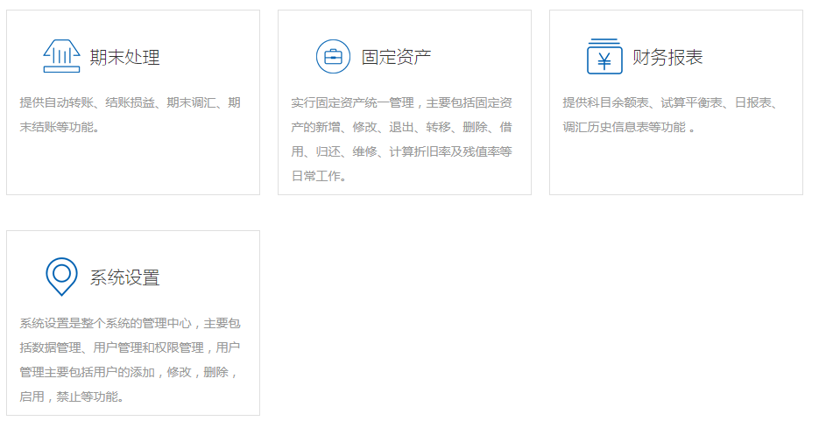Click the 财务报表 yen symbol icon
819x421 pixels.
(604, 57)
